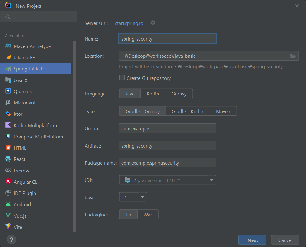Screen dimensions: 306x247
Task: Click the IDE Plugin plug icon
Action: pyautogui.click(x=8, y=193)
